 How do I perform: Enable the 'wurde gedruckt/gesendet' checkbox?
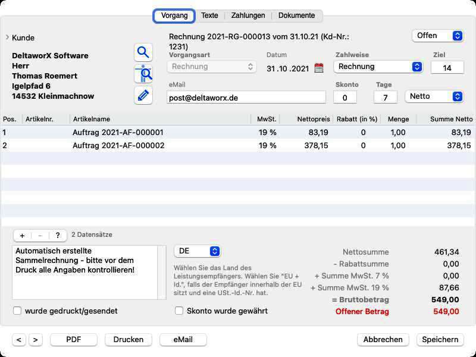(17, 311)
